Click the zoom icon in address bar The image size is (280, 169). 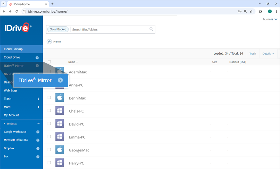pos(245,12)
